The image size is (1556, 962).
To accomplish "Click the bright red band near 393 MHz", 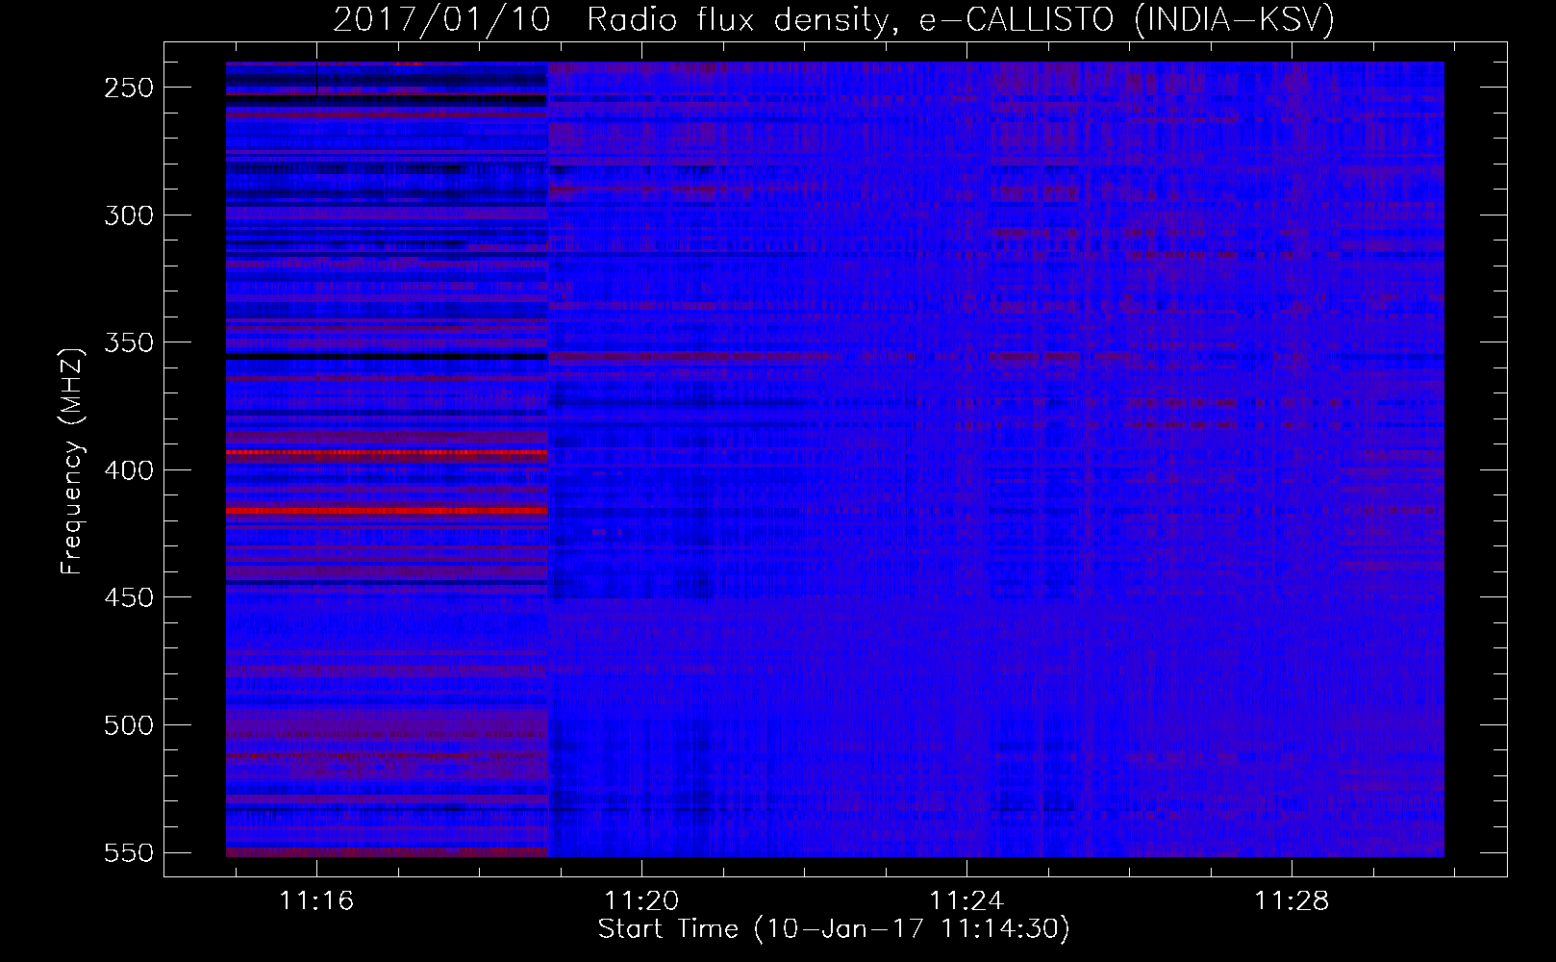I will point(387,452).
